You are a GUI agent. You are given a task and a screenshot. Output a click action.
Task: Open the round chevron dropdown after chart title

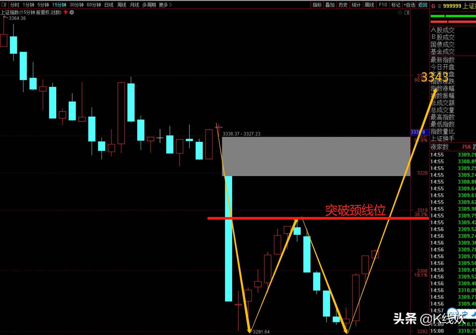pyautogui.click(x=72, y=12)
